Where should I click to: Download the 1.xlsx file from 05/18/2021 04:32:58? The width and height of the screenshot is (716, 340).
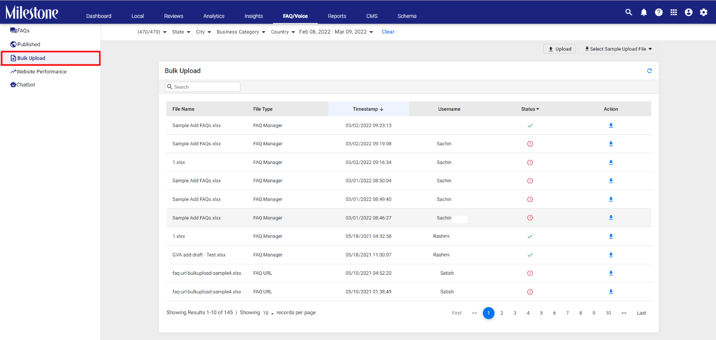click(x=611, y=236)
